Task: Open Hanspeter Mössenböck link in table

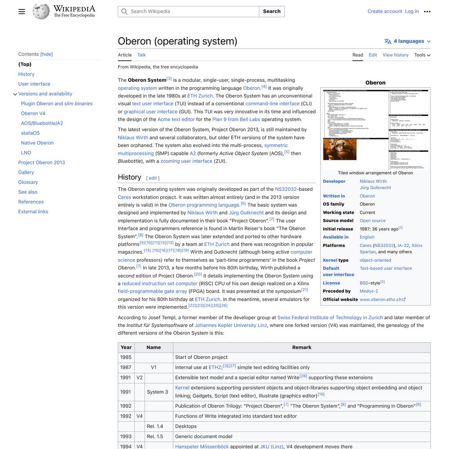Action: click(202, 447)
